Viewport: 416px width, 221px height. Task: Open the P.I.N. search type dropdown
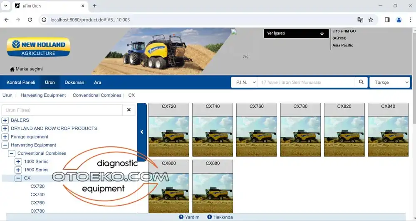click(x=244, y=83)
